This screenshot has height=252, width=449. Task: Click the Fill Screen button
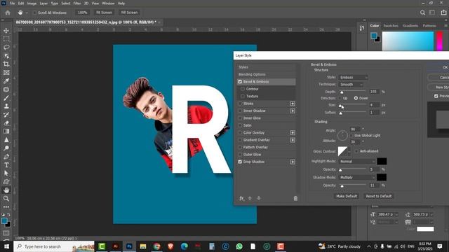(129, 13)
